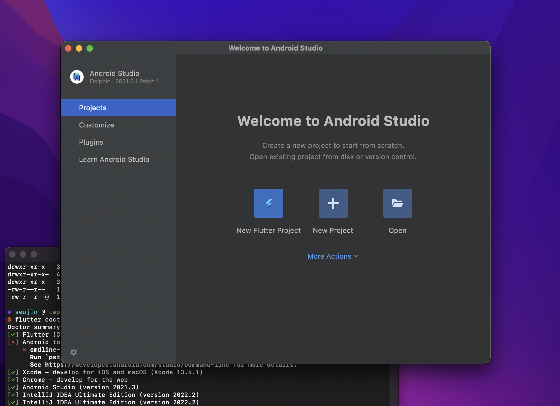Viewport: 560px width, 406px height.
Task: Click the Open text label
Action: 397,230
